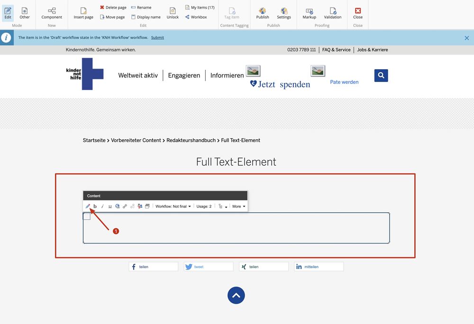The image size is (474, 324).
Task: Insert a hyperlink with the chain icon
Action: point(125,207)
